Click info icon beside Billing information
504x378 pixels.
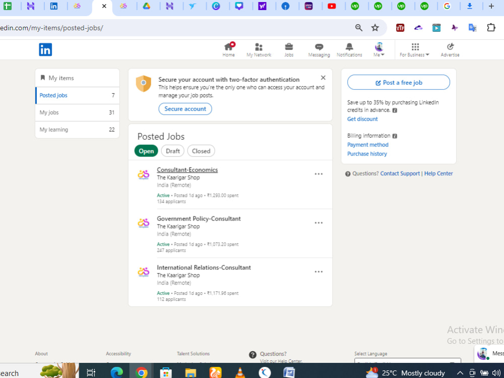(395, 136)
